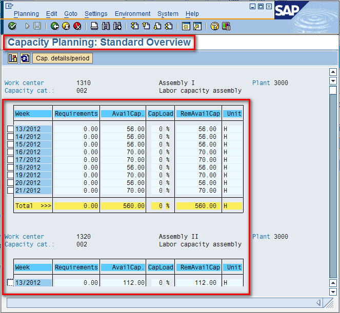The width and height of the screenshot is (340, 313).
Task: Click scroll down arrow at bottom right
Action: point(333,291)
